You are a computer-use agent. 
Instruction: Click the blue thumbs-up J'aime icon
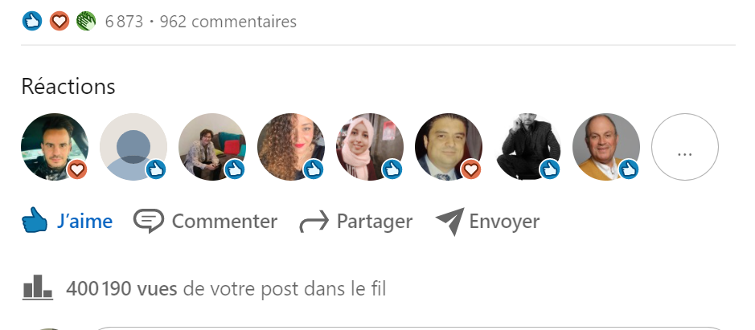pos(35,221)
